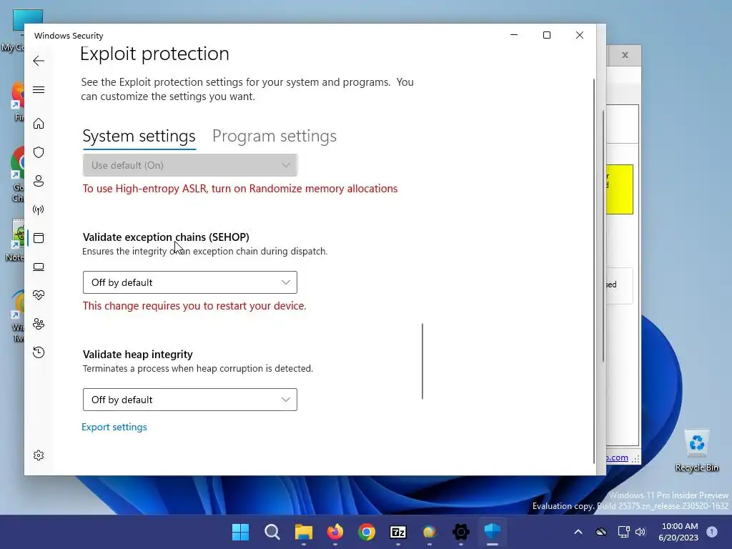Open the disabled Use default (On) dropdown
The image size is (732, 549).
[x=190, y=165]
